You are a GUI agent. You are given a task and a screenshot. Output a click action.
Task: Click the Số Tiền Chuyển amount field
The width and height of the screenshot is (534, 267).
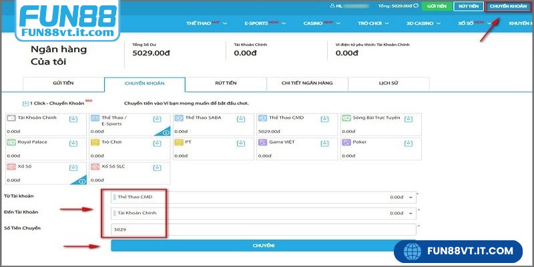(263, 229)
